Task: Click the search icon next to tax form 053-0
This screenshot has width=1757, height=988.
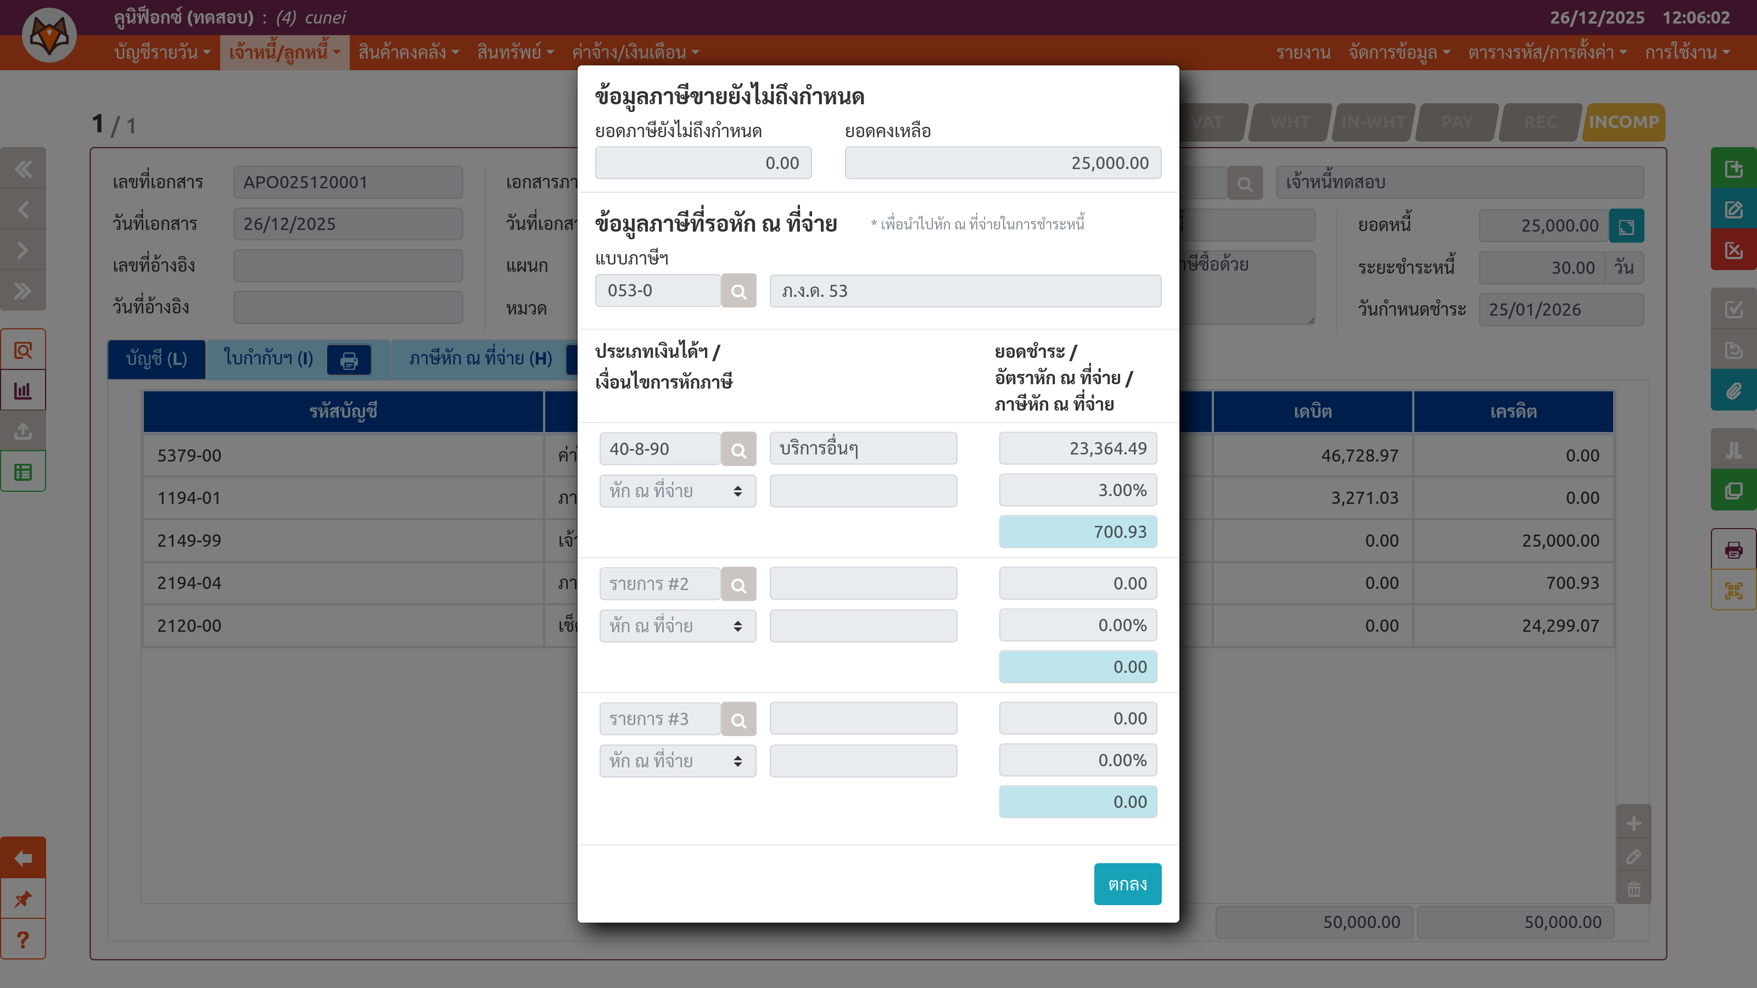Action: pos(738,291)
